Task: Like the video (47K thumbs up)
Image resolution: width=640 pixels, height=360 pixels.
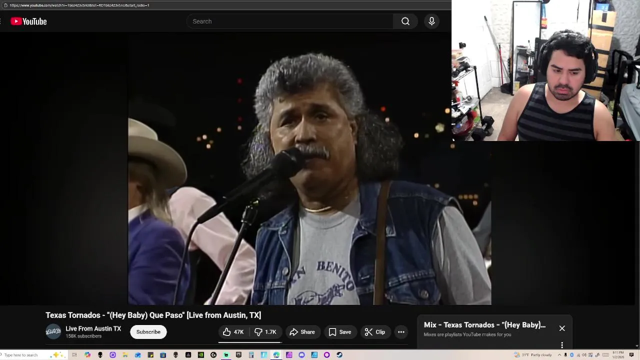Action: (233, 332)
